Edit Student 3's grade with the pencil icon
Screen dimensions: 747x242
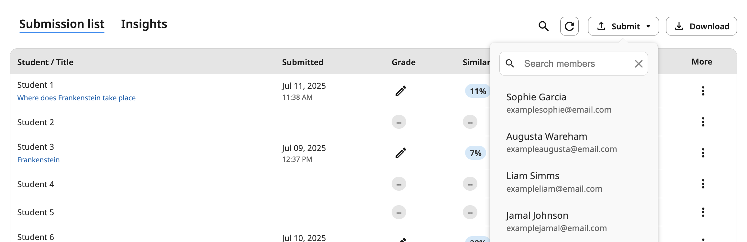[x=401, y=153]
